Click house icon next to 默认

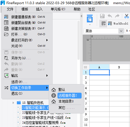pyautogui.click(x=54, y=90)
